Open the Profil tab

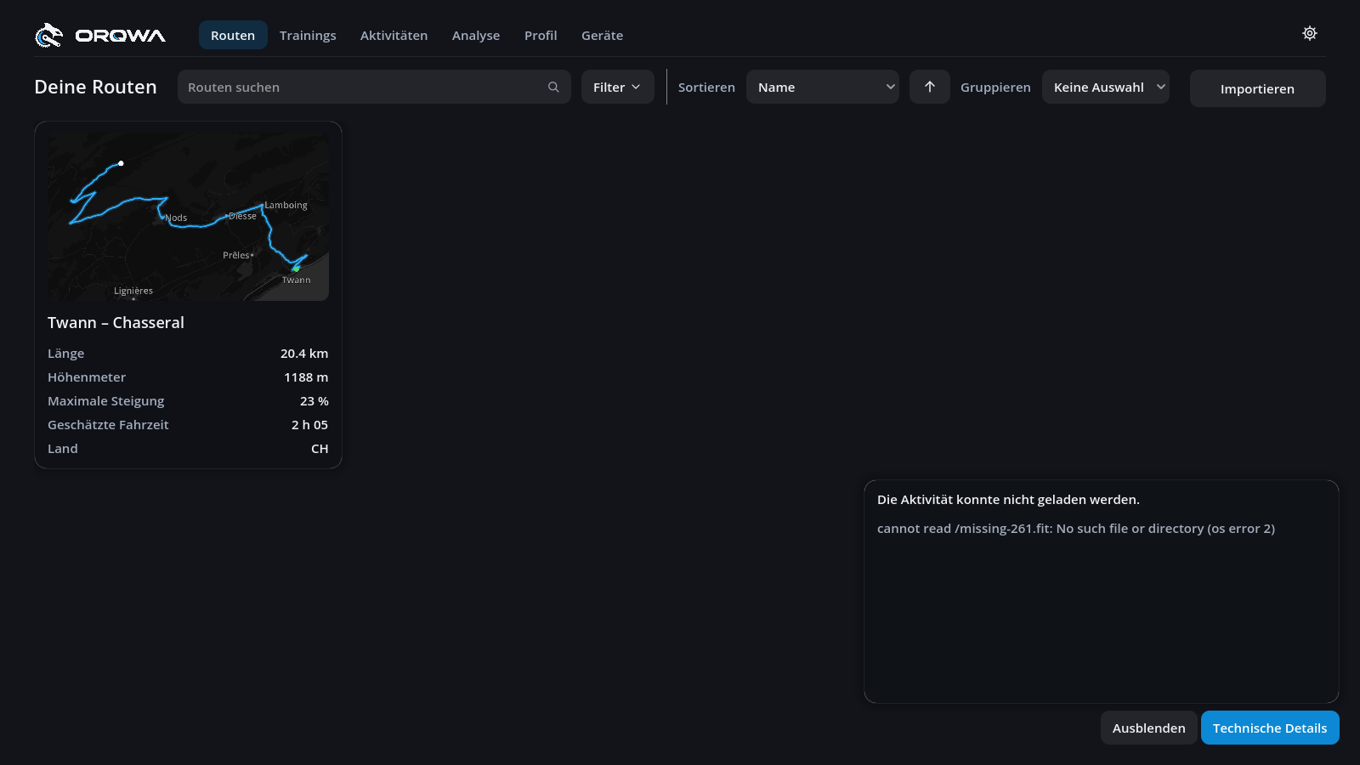(x=541, y=35)
